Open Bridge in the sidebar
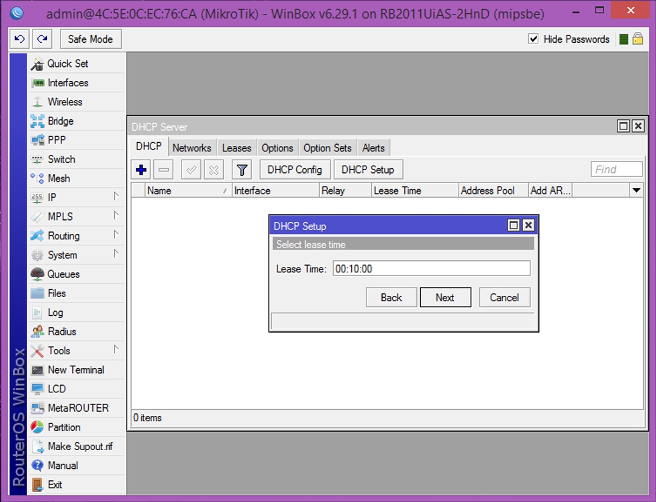This screenshot has width=656, height=502. point(77,121)
